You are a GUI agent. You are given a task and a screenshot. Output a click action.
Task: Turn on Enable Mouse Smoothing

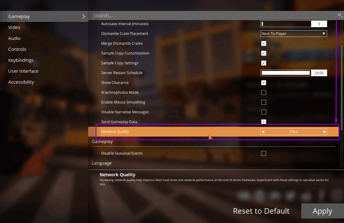(x=264, y=102)
